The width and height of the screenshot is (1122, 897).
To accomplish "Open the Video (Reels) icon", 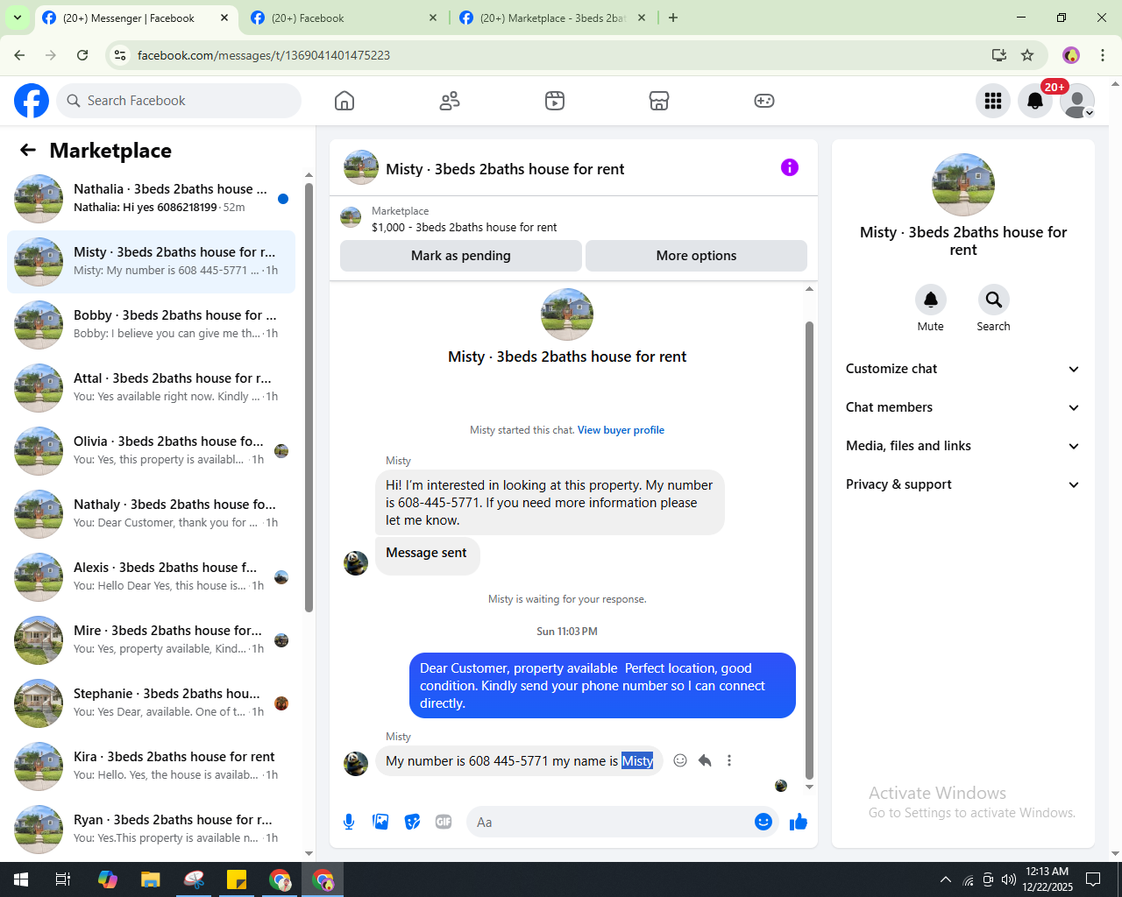I will click(555, 101).
